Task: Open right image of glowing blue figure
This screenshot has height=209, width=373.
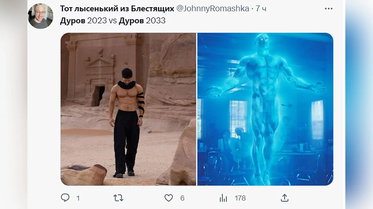Action: [x=265, y=109]
